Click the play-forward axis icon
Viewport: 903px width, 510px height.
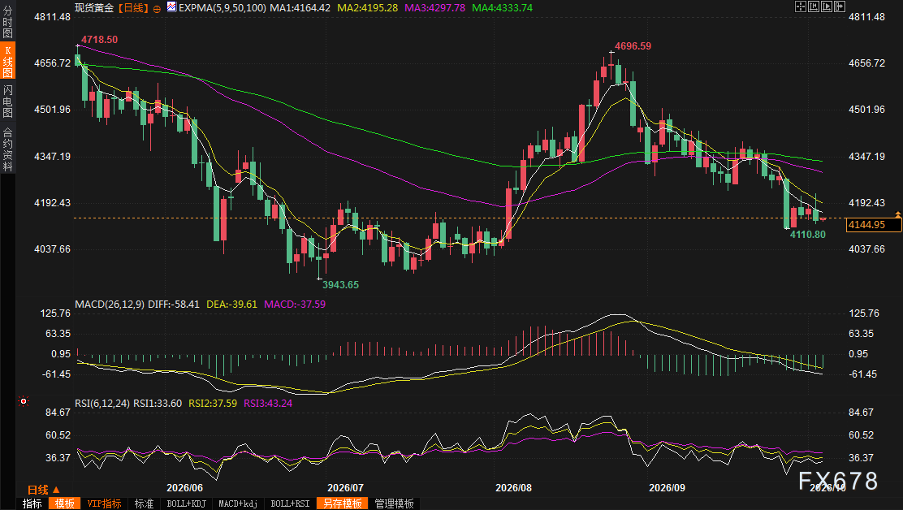827,7
